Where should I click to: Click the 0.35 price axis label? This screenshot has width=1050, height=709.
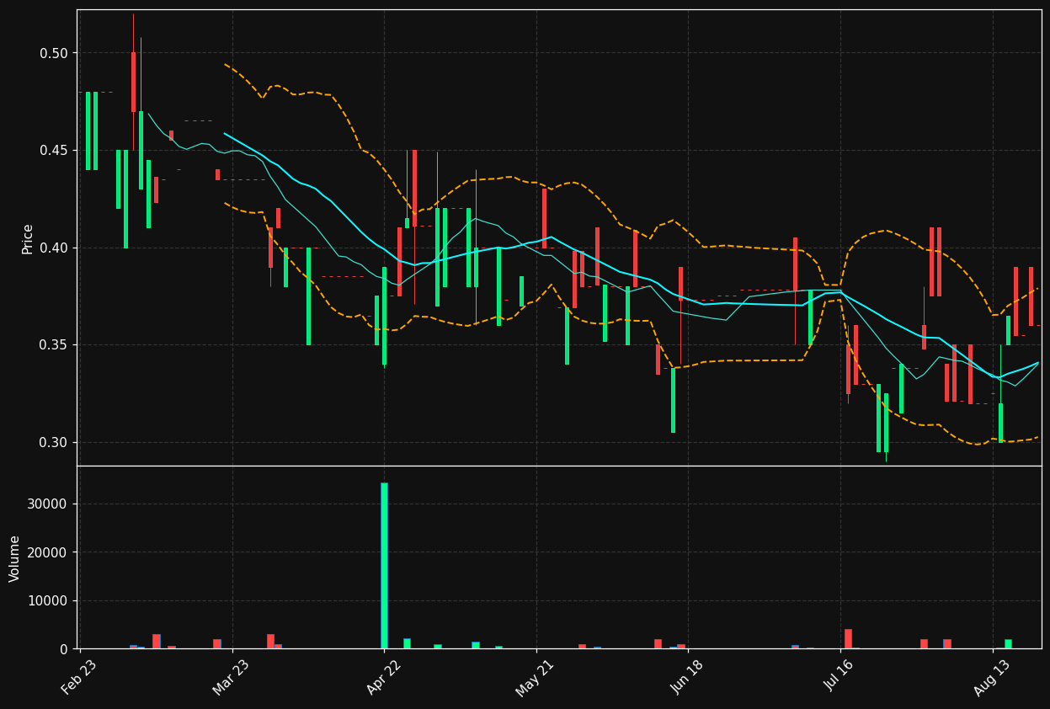tap(54, 345)
